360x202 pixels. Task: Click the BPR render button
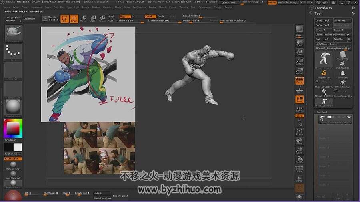tap(299, 29)
